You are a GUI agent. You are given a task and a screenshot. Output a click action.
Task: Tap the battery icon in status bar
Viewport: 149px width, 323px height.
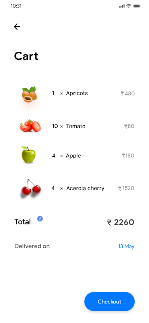point(137,6)
